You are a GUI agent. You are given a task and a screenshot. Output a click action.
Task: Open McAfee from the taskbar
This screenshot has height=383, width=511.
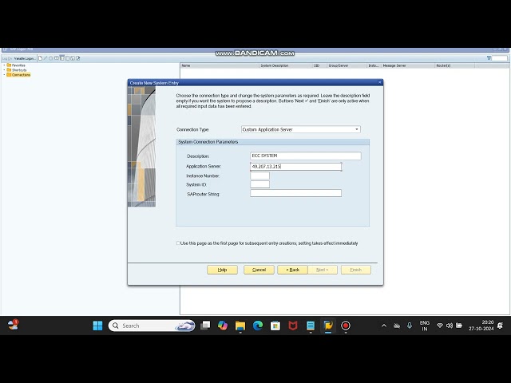tap(293, 326)
